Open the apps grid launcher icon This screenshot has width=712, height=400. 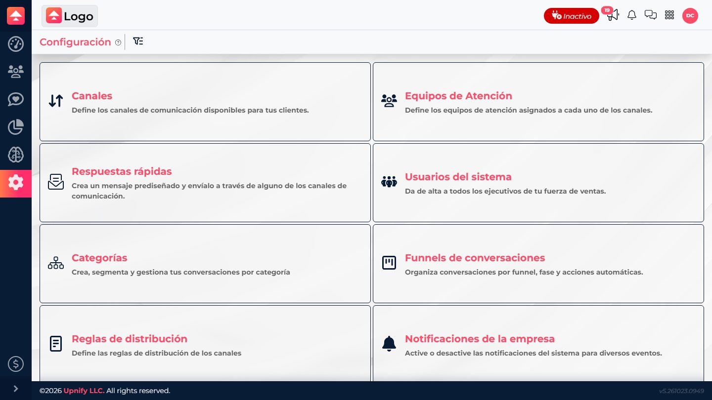pyautogui.click(x=669, y=15)
